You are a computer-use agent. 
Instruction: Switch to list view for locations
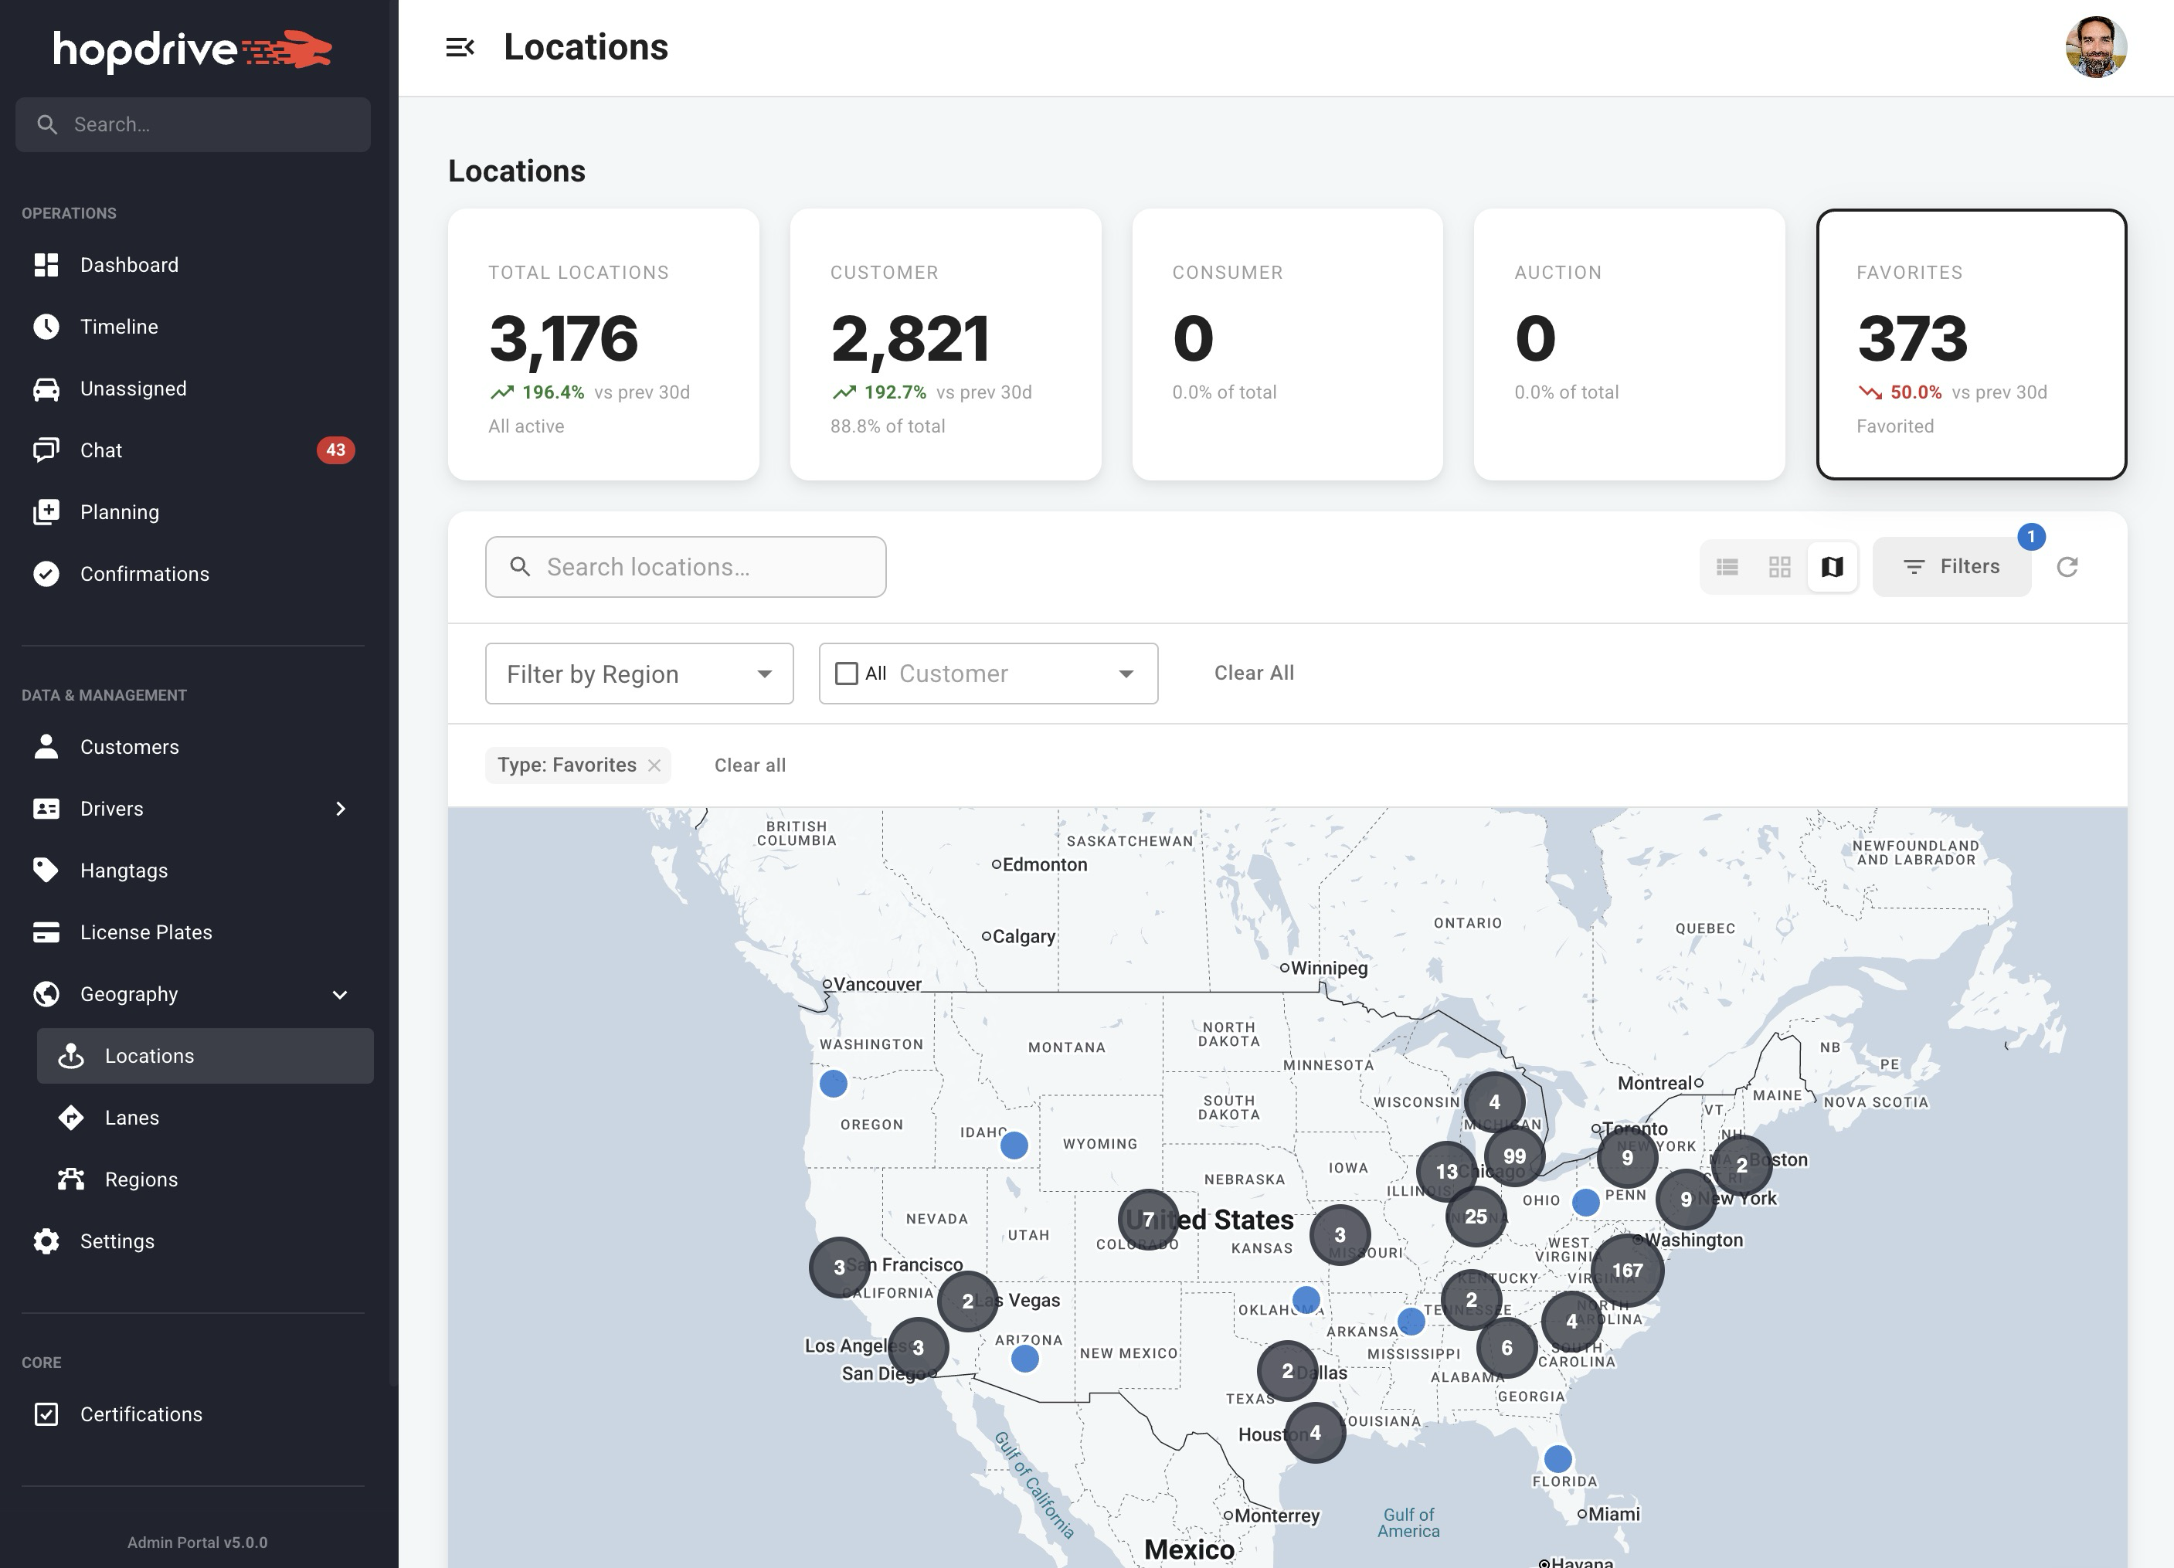[x=1727, y=566]
